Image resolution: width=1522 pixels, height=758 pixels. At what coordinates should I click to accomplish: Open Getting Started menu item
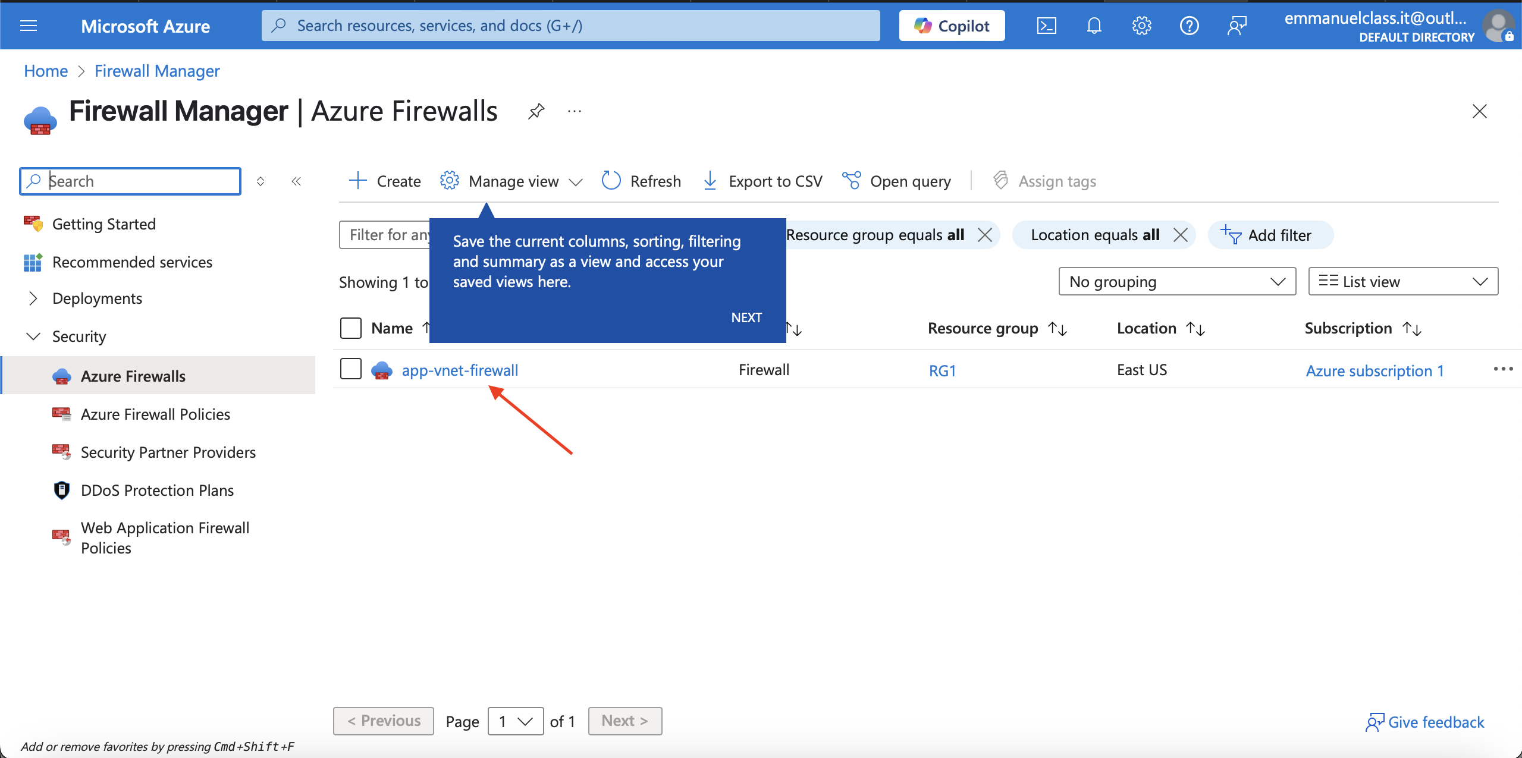(104, 224)
